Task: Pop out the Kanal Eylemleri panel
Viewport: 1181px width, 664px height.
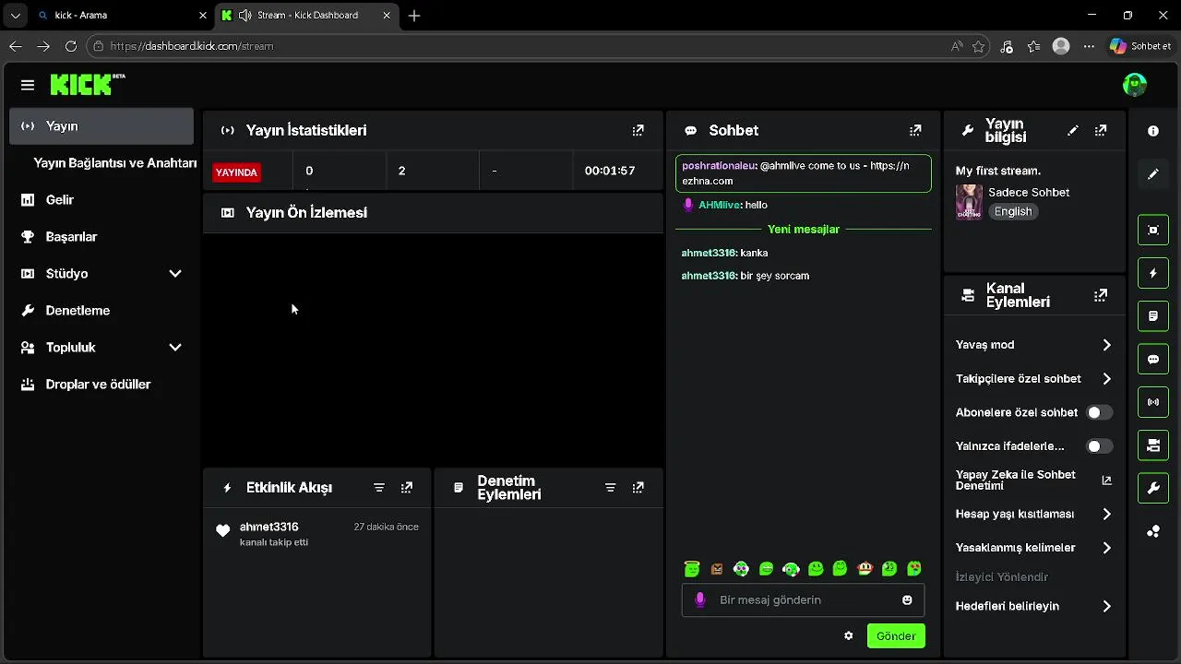Action: 1101,295
